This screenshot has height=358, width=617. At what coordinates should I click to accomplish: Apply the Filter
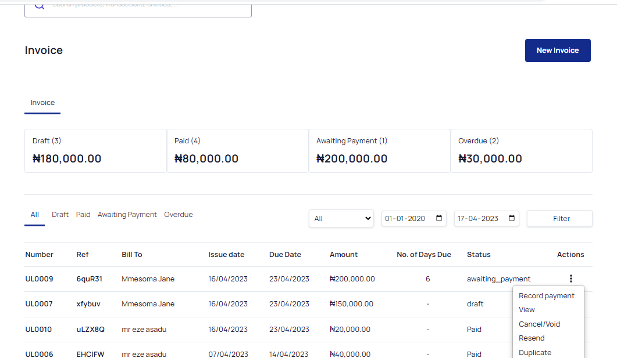[x=559, y=218]
